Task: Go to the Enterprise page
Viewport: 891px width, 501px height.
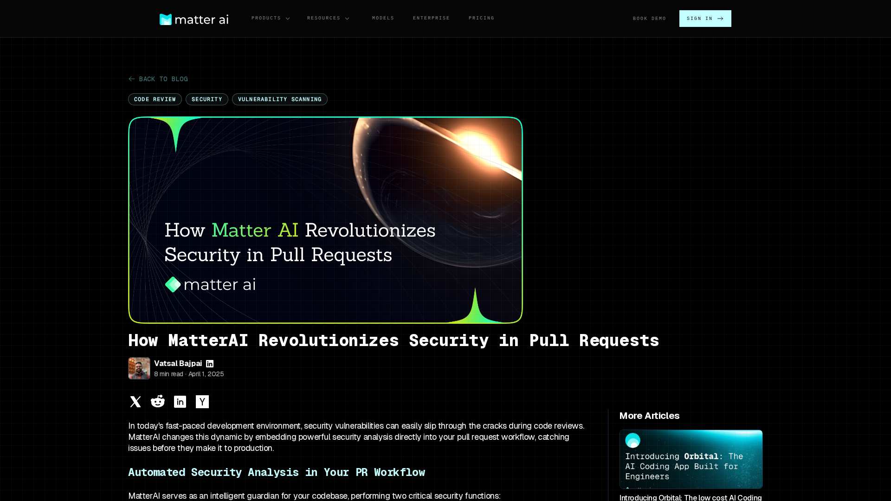Action: point(431,18)
